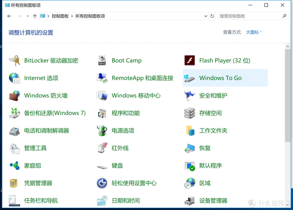Open the 日期和时间 calendar icon

102,201
